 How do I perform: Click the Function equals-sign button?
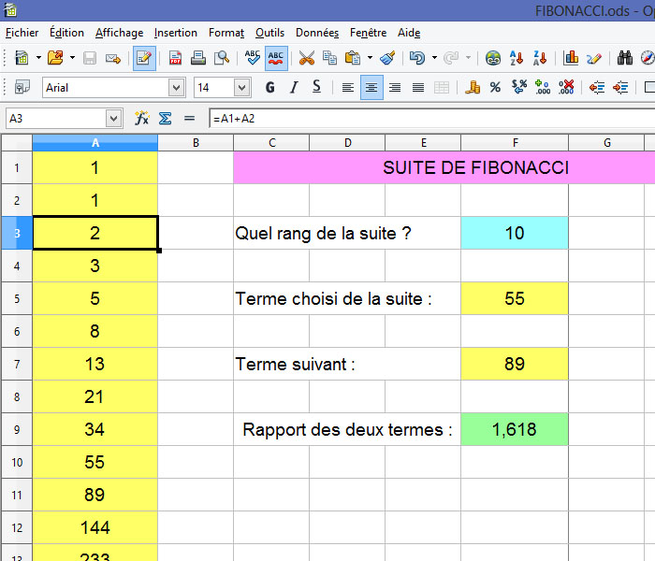pyautogui.click(x=189, y=119)
